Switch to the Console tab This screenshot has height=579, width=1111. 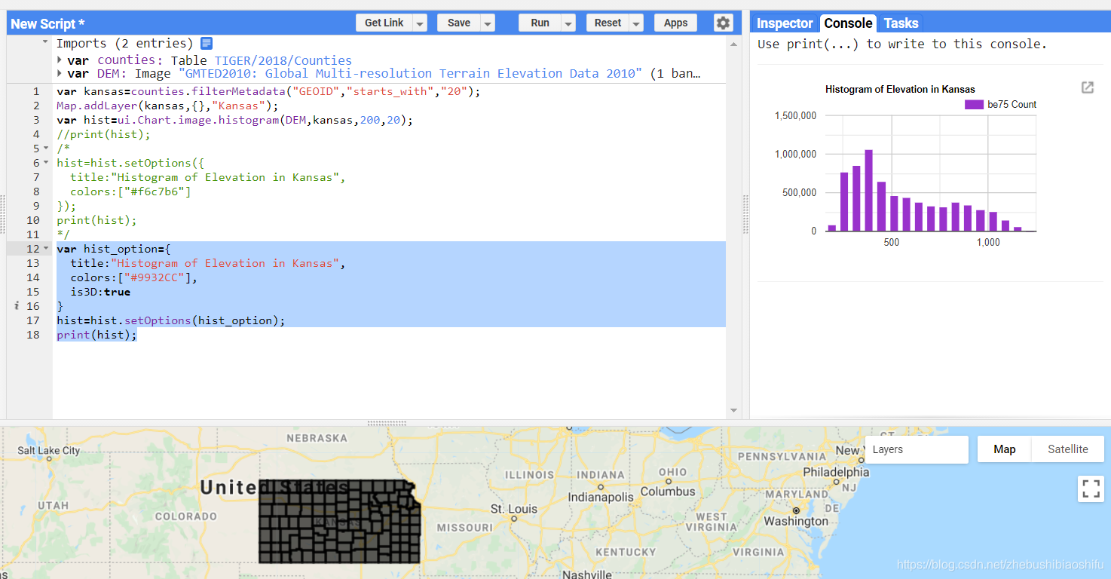tap(848, 23)
